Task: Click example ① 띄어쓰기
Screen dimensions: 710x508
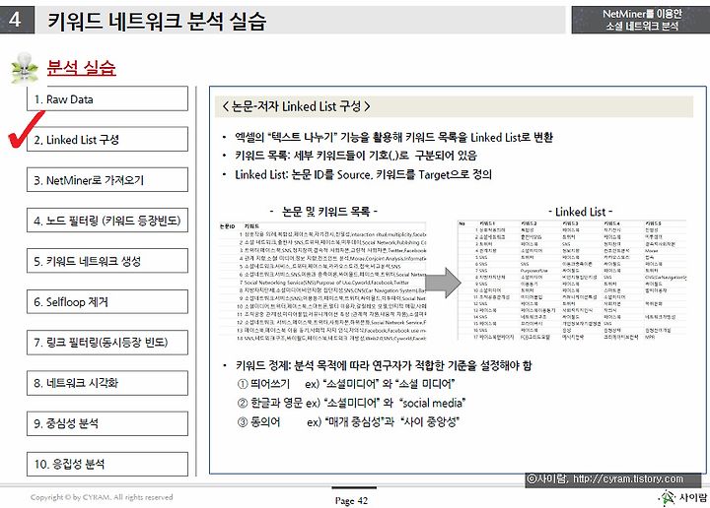Action: pyautogui.click(x=346, y=384)
